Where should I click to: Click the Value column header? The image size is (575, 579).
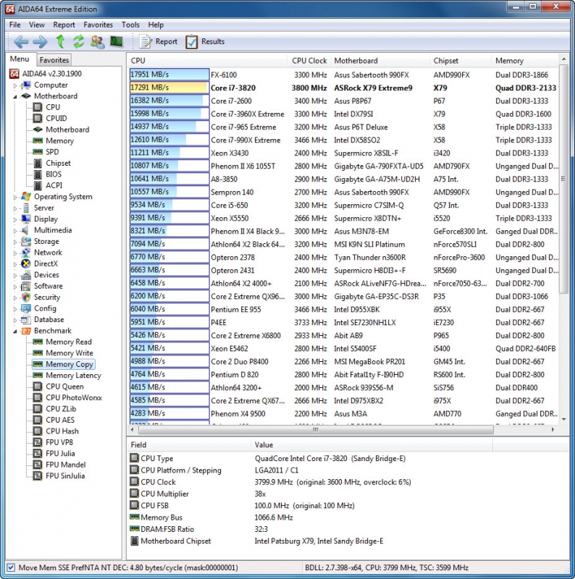click(x=372, y=445)
